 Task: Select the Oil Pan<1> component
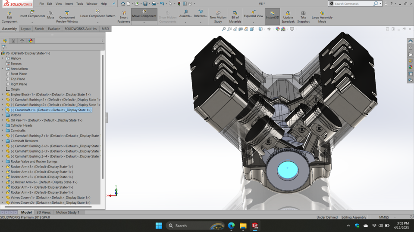pos(46,120)
